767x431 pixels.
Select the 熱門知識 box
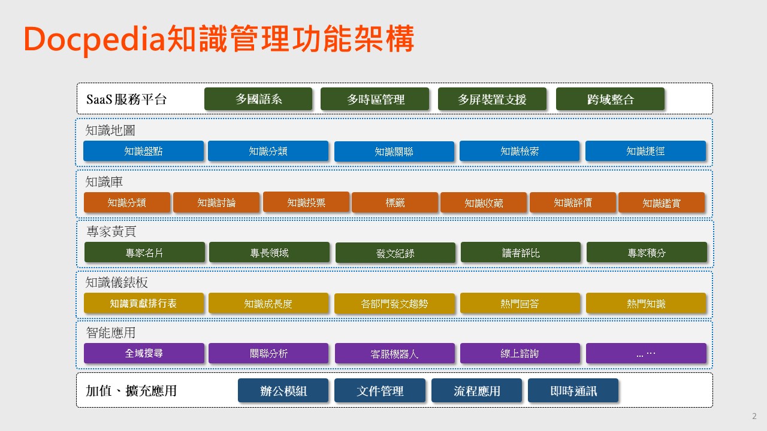tap(646, 303)
